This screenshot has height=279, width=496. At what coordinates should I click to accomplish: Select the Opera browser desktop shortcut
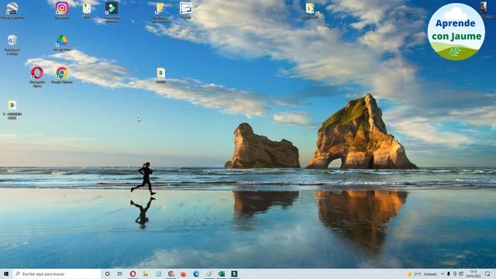click(x=37, y=77)
